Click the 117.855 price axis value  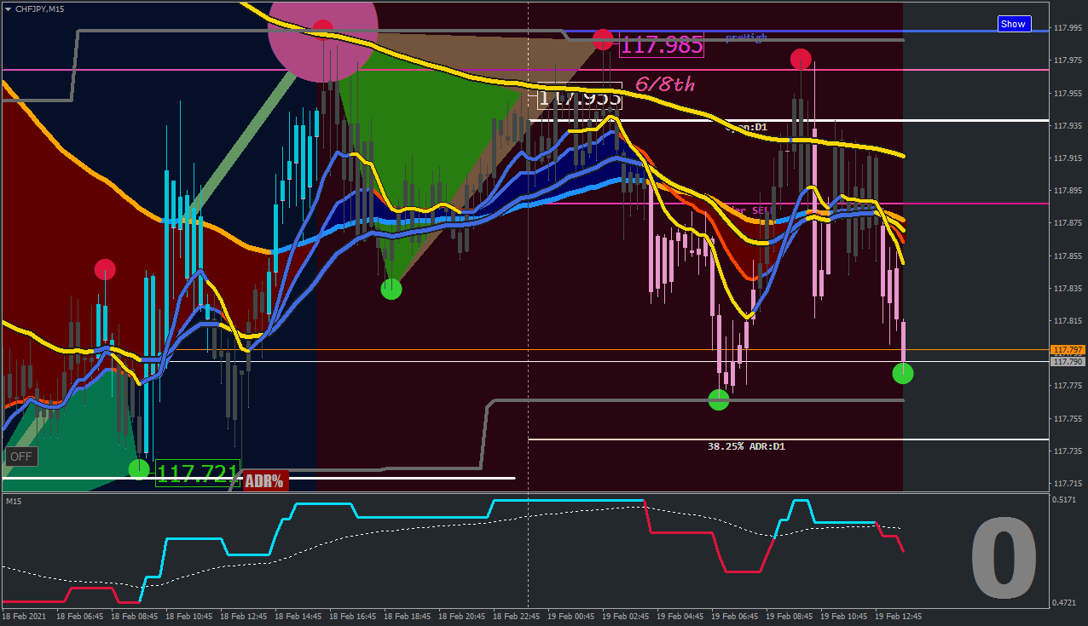point(1068,256)
